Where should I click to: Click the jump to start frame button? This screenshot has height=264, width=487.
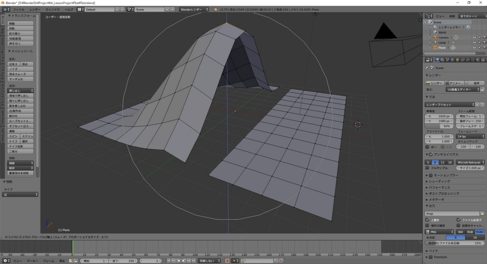coord(168,261)
